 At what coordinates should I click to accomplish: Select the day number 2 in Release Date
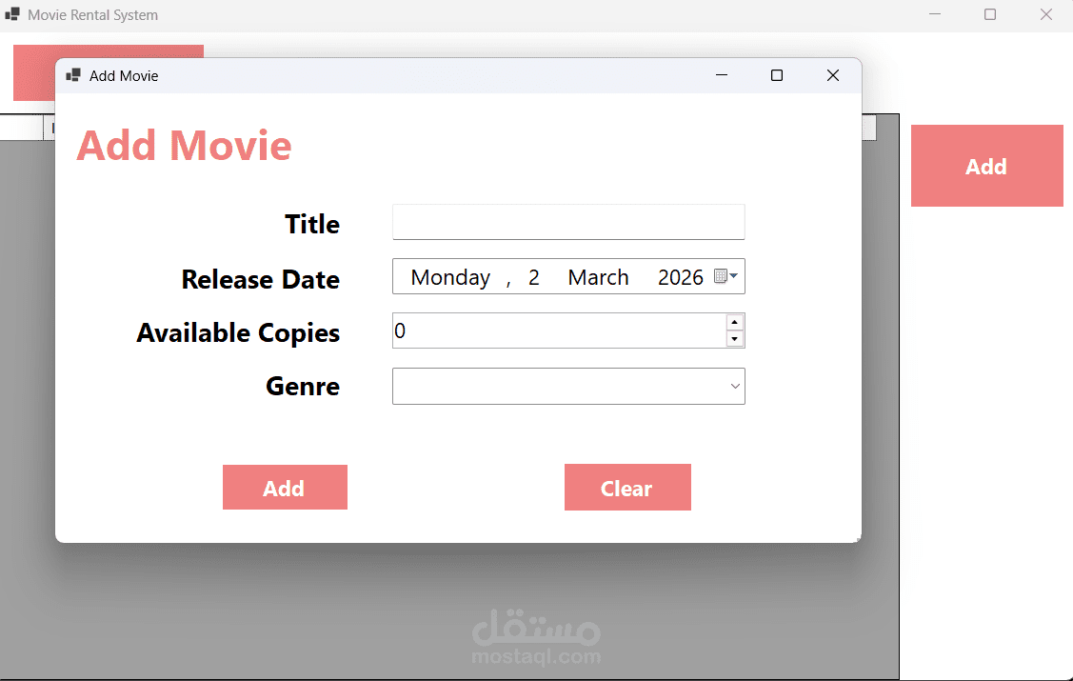534,277
